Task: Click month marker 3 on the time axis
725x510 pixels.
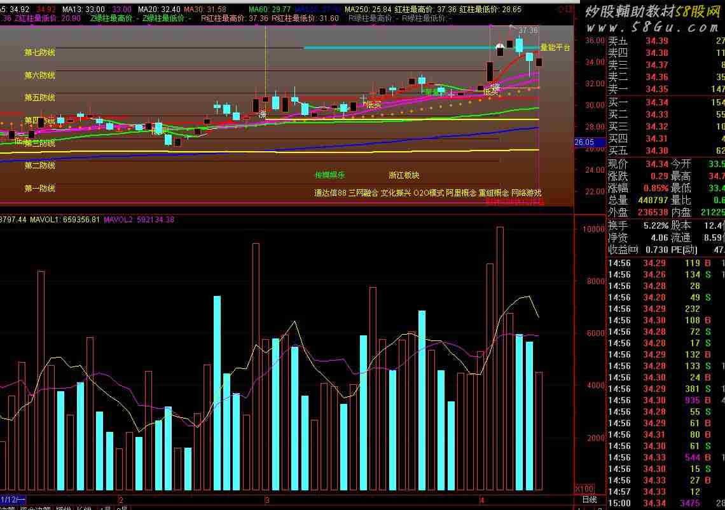Action: (x=267, y=500)
